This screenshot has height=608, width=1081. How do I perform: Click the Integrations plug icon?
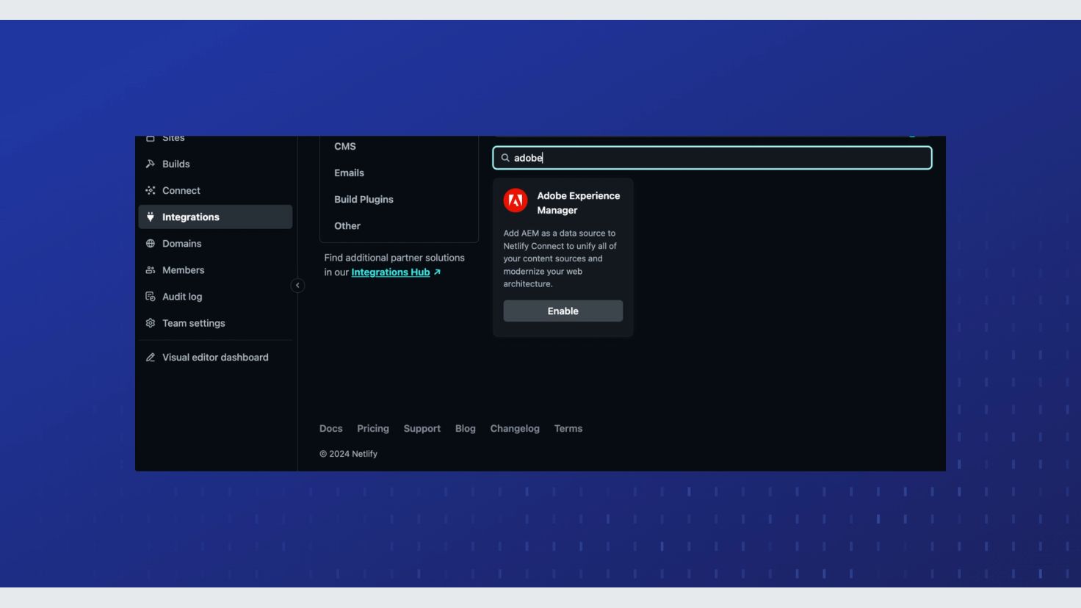(151, 217)
